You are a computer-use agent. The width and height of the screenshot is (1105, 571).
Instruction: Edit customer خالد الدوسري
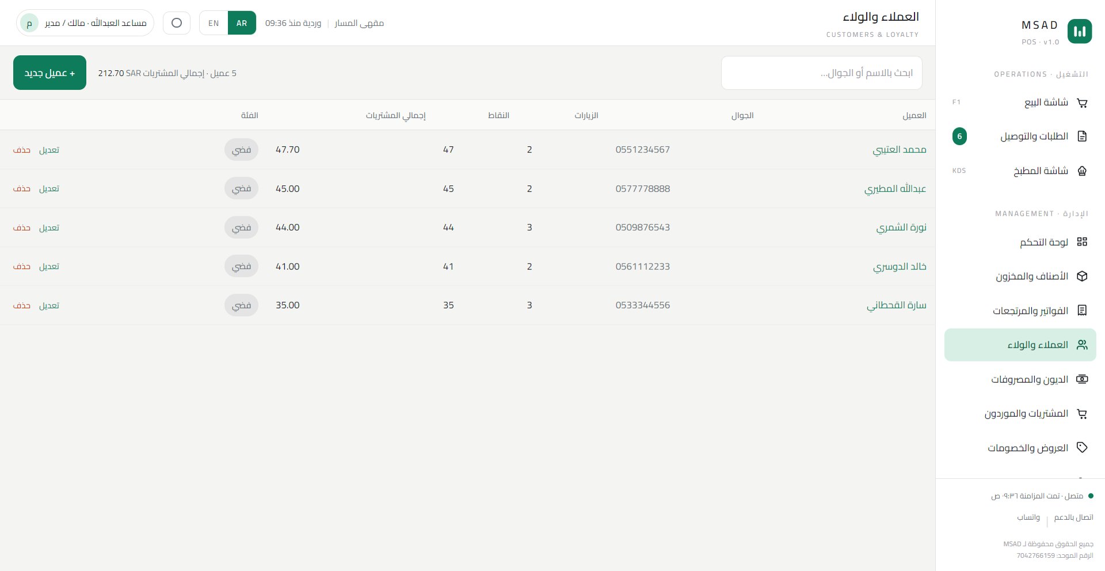pyautogui.click(x=49, y=267)
